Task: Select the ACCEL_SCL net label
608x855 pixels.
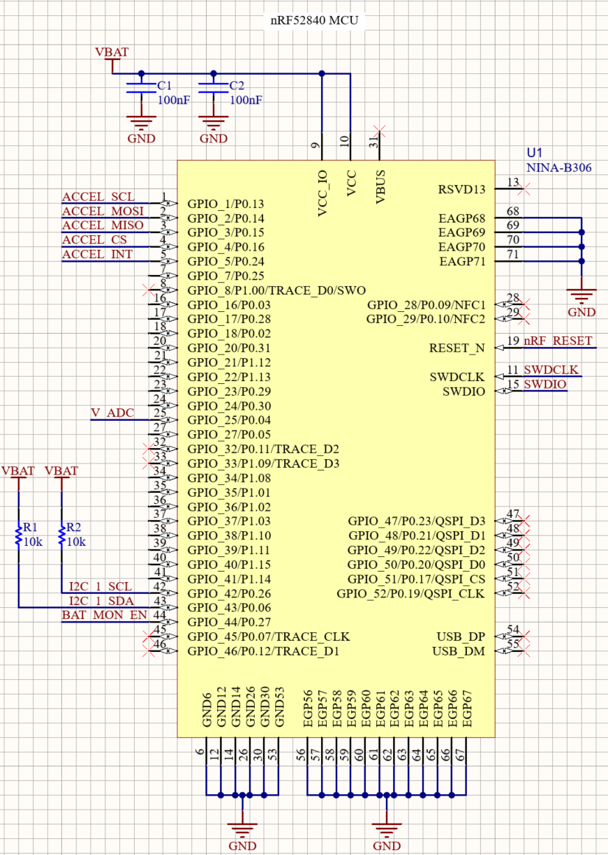Action: point(98,196)
